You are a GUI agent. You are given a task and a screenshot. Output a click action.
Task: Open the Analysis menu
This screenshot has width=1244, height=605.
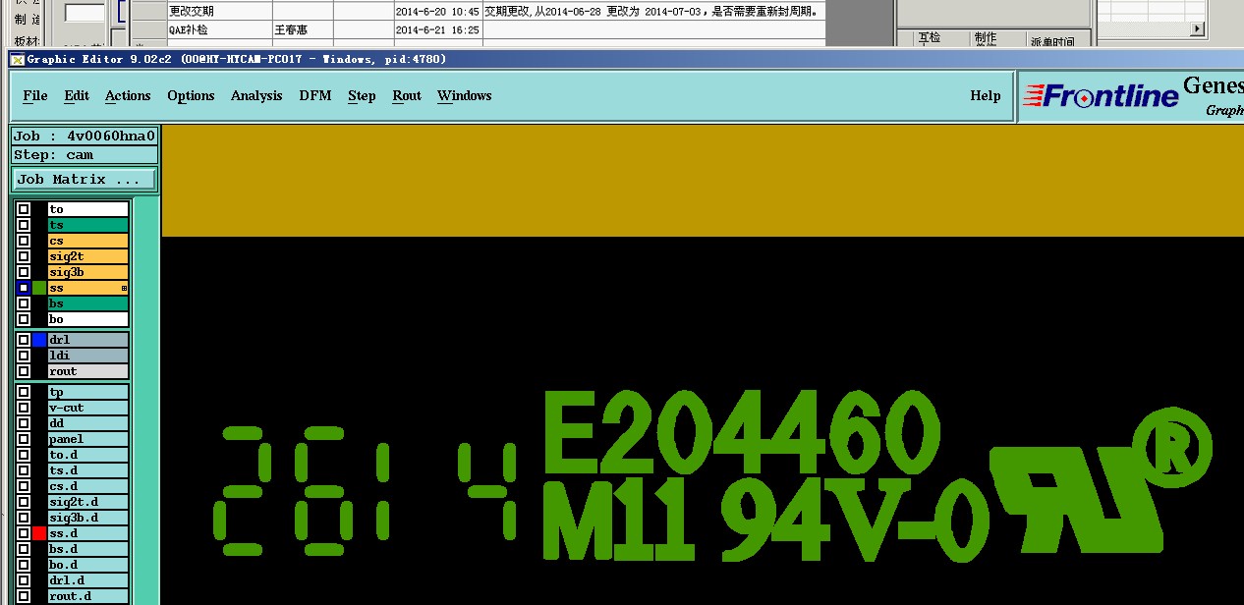[x=256, y=95]
